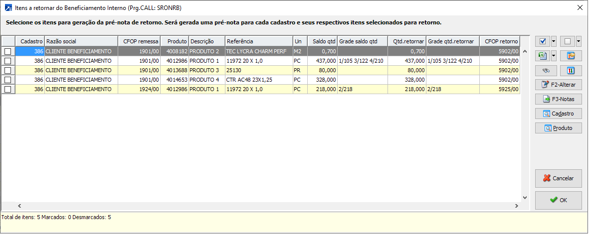595x237 pixels.
Task: Click the Qtd.retornar column header
Action: tap(407, 41)
